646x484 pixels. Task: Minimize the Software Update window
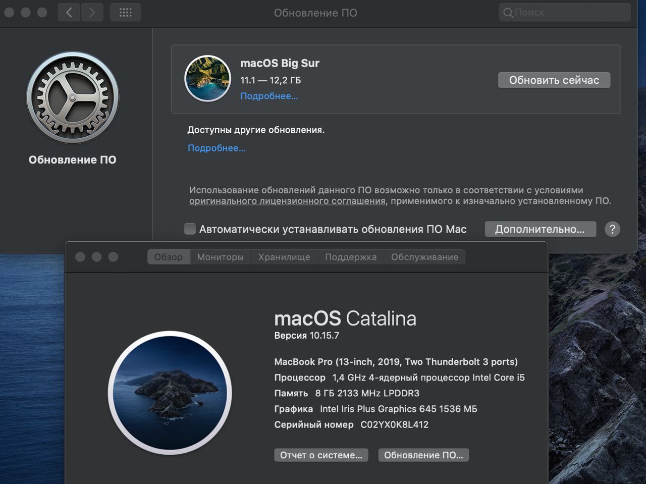click(x=26, y=12)
